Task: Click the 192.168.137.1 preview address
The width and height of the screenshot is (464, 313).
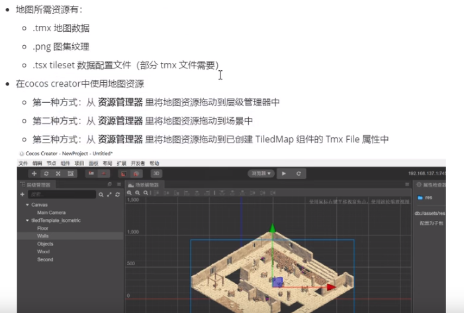Action: [x=427, y=173]
